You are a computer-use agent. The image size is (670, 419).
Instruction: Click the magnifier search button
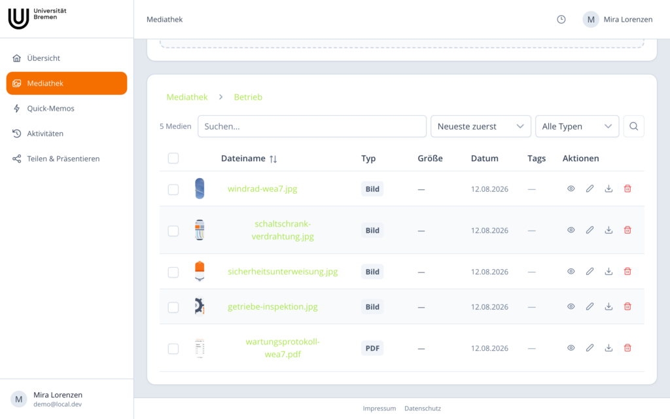(x=633, y=126)
